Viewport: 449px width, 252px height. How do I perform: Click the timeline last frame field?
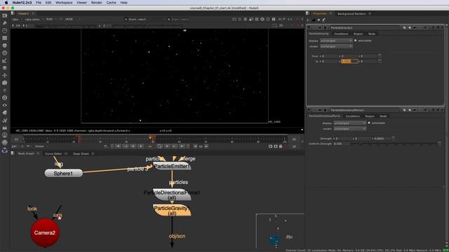pos(294,139)
